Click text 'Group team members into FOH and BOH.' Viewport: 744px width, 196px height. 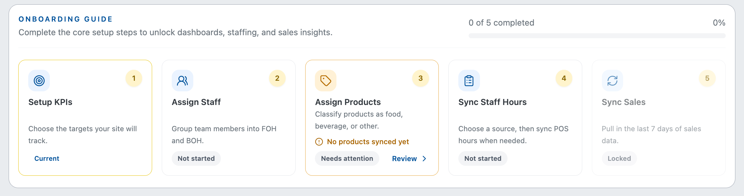224,135
